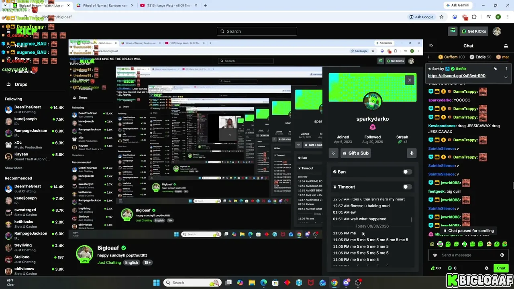514x289 pixels.
Task: Toggle the Ban switch for sparkydarko
Action: tap(407, 172)
